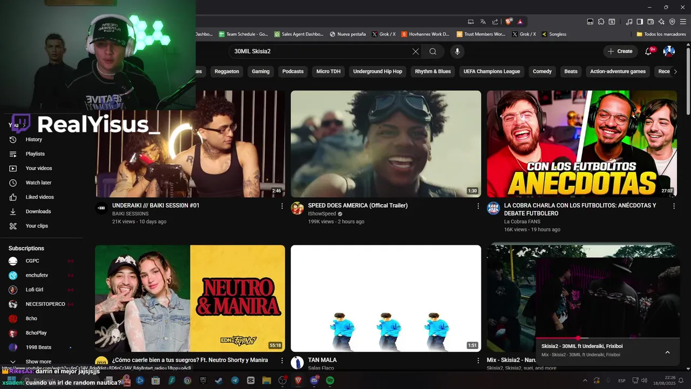Open SPEED DOES AMERICA trailer thumbnail
691x389 pixels.
click(386, 144)
